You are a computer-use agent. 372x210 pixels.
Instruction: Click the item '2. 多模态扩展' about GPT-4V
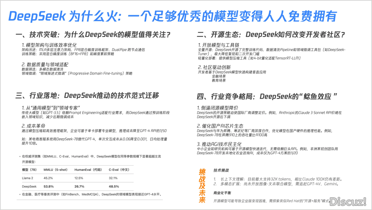tap(276, 184)
